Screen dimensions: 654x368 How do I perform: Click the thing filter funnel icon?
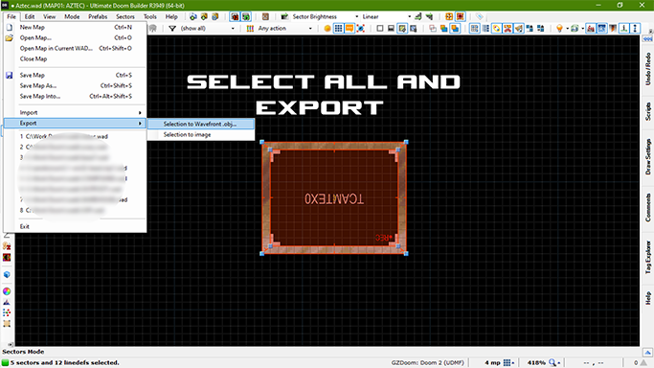tap(172, 29)
